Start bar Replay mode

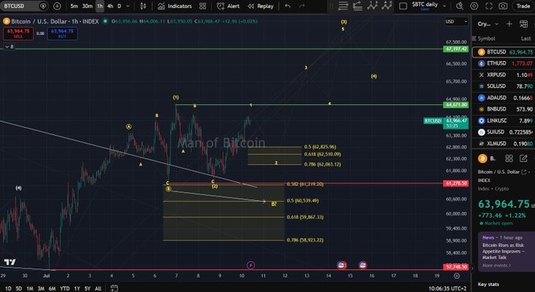(x=260, y=6)
